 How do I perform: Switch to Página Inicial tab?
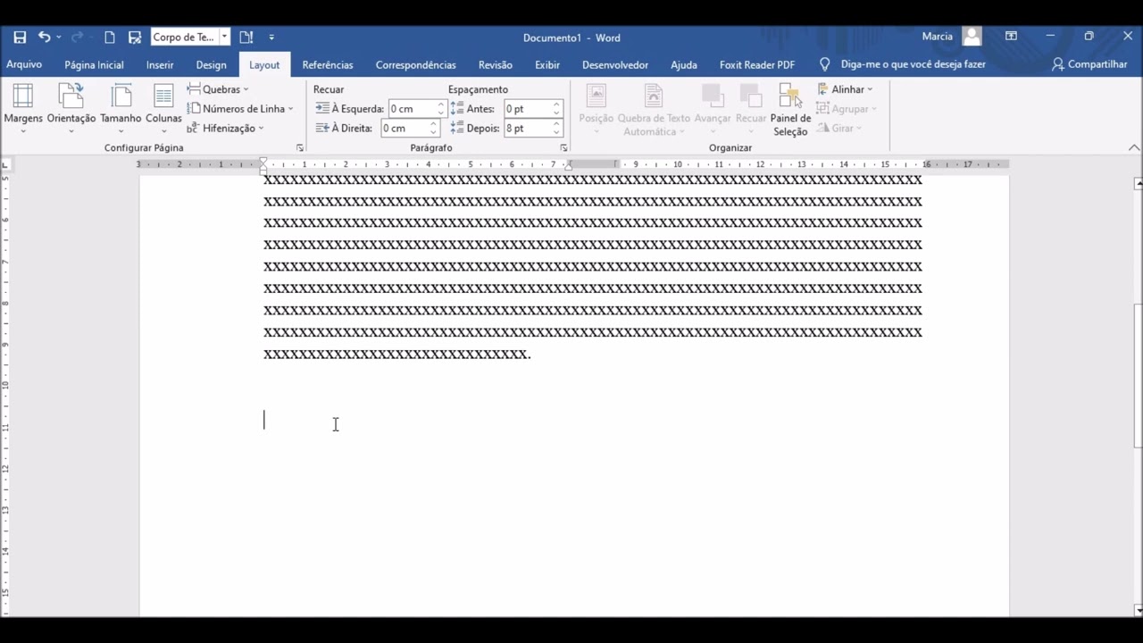(94, 64)
